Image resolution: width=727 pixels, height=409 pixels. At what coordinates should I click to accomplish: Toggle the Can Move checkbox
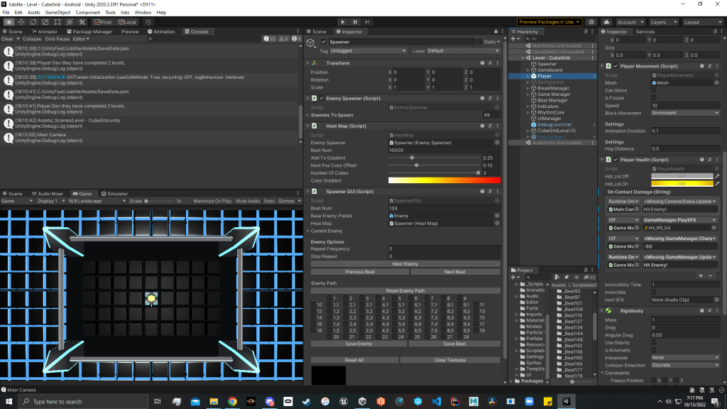(654, 90)
